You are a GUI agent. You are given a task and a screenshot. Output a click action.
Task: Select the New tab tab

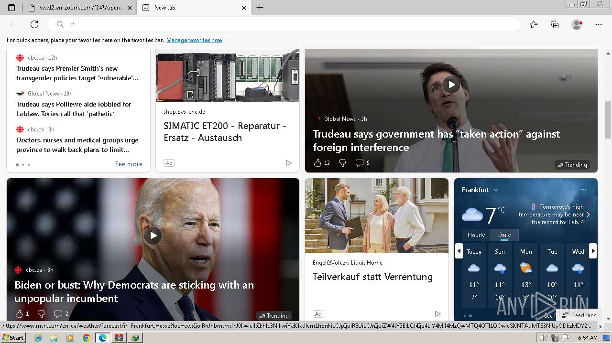click(x=194, y=8)
